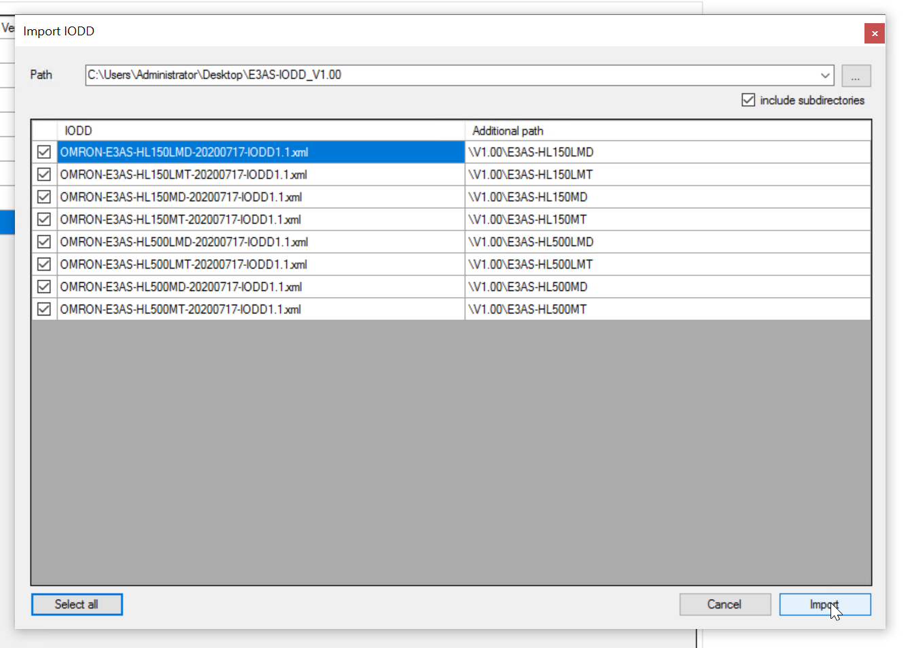Open the Path dropdown arrow
Viewport: 910px width, 648px height.
(x=825, y=75)
